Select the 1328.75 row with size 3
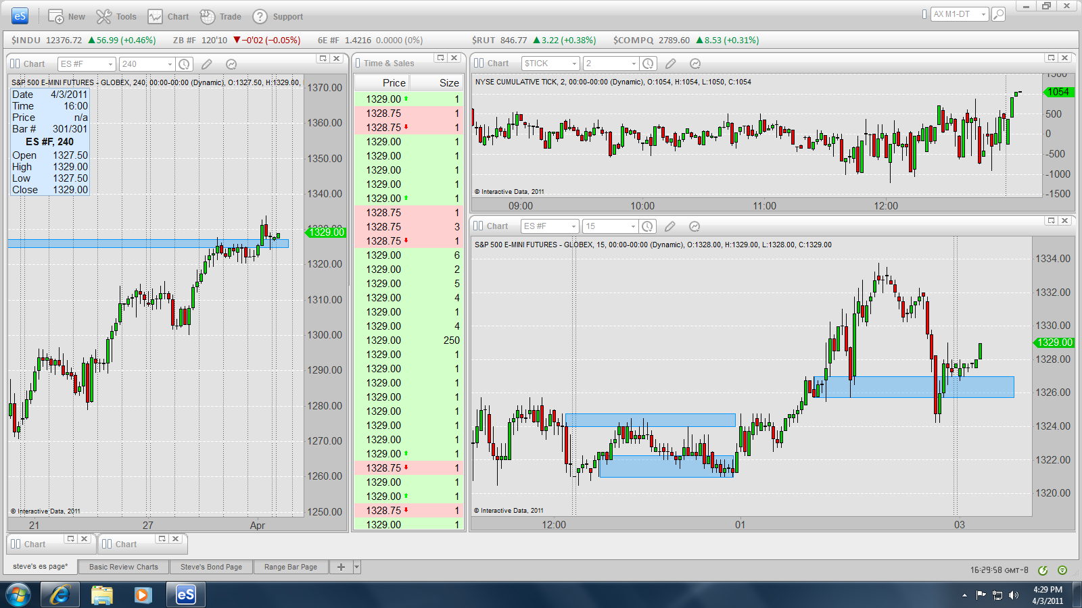The width and height of the screenshot is (1082, 608). tap(408, 227)
